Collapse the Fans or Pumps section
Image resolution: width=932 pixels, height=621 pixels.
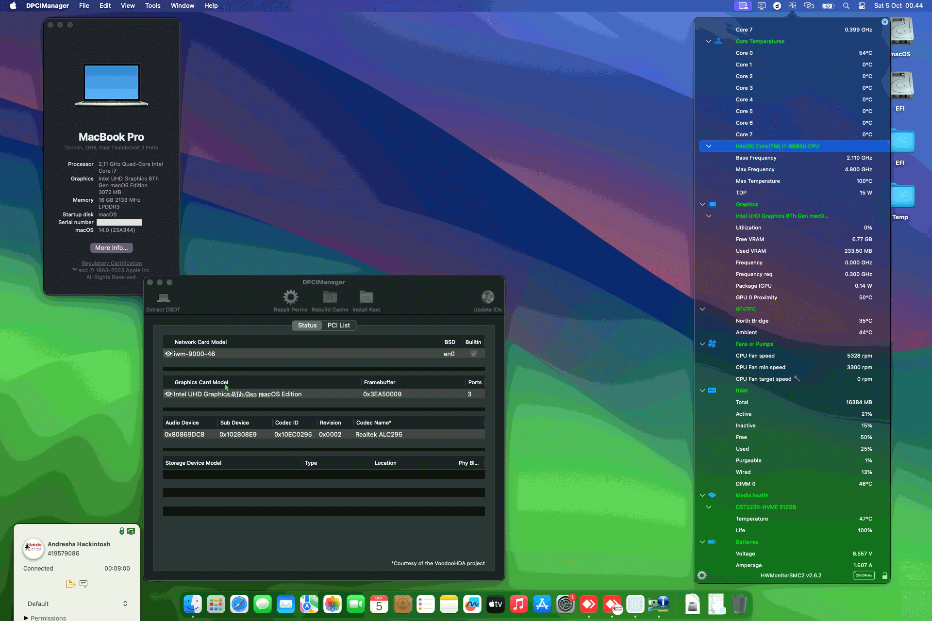click(x=702, y=344)
